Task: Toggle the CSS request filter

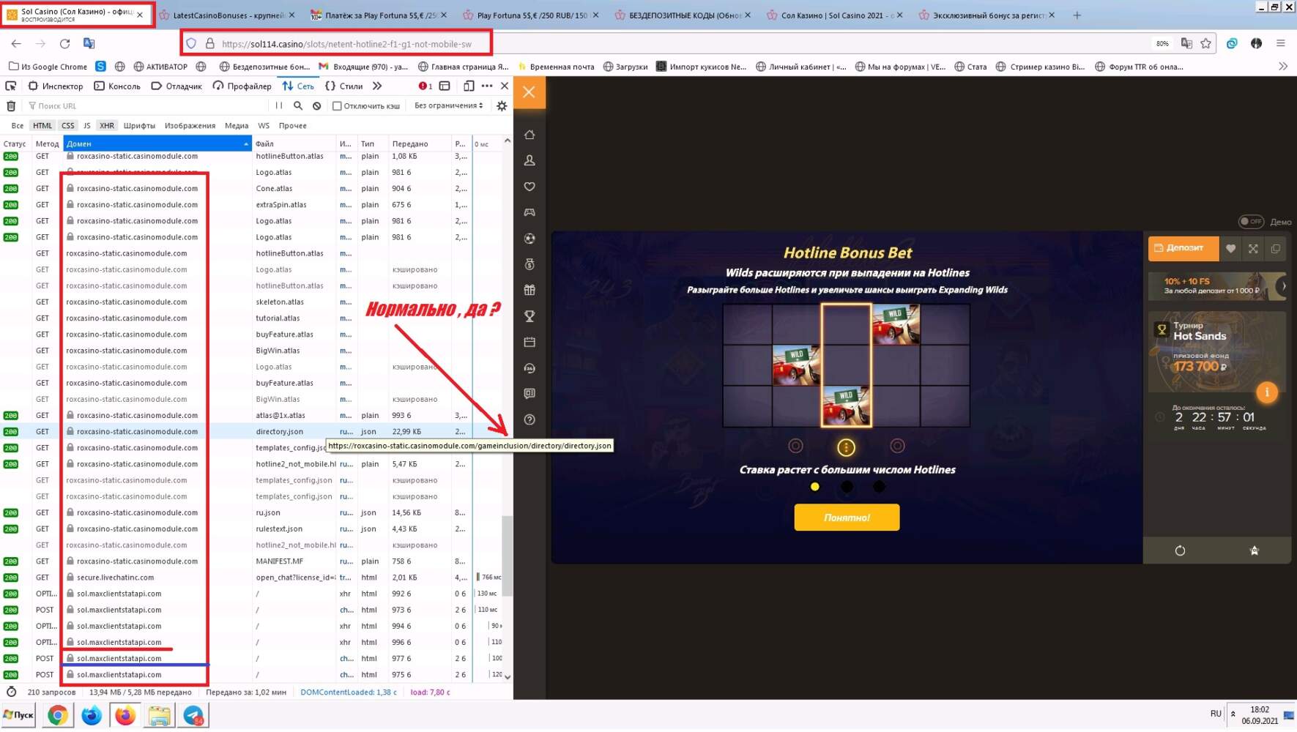Action: click(x=68, y=126)
